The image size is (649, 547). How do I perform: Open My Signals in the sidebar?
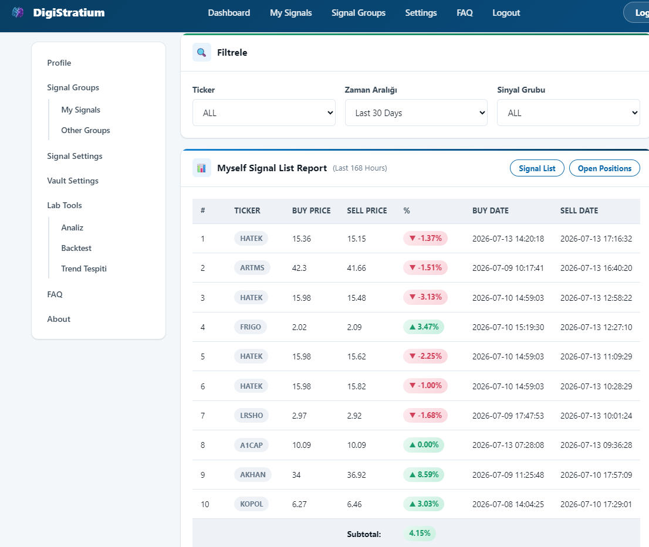pos(81,110)
